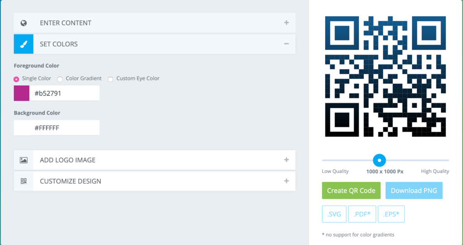
Task: Click the Create QR Code button
Action: coord(351,190)
